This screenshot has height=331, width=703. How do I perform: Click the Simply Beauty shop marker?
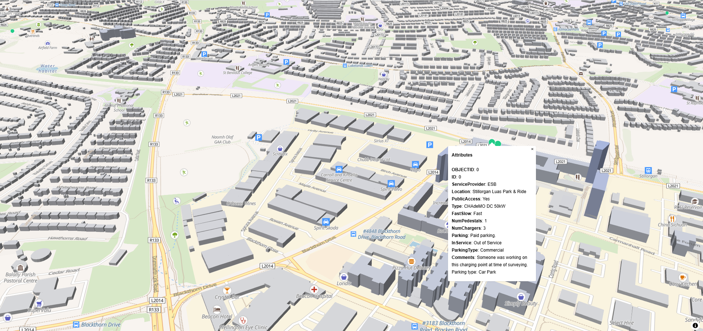521,297
